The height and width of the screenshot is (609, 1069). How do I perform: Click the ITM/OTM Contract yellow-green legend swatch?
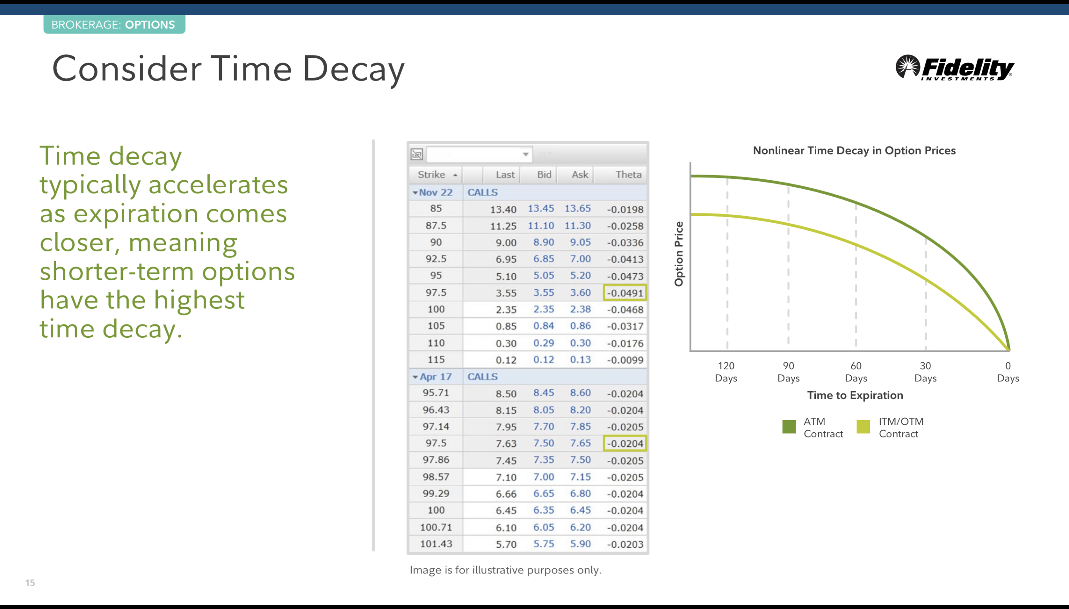tap(863, 427)
